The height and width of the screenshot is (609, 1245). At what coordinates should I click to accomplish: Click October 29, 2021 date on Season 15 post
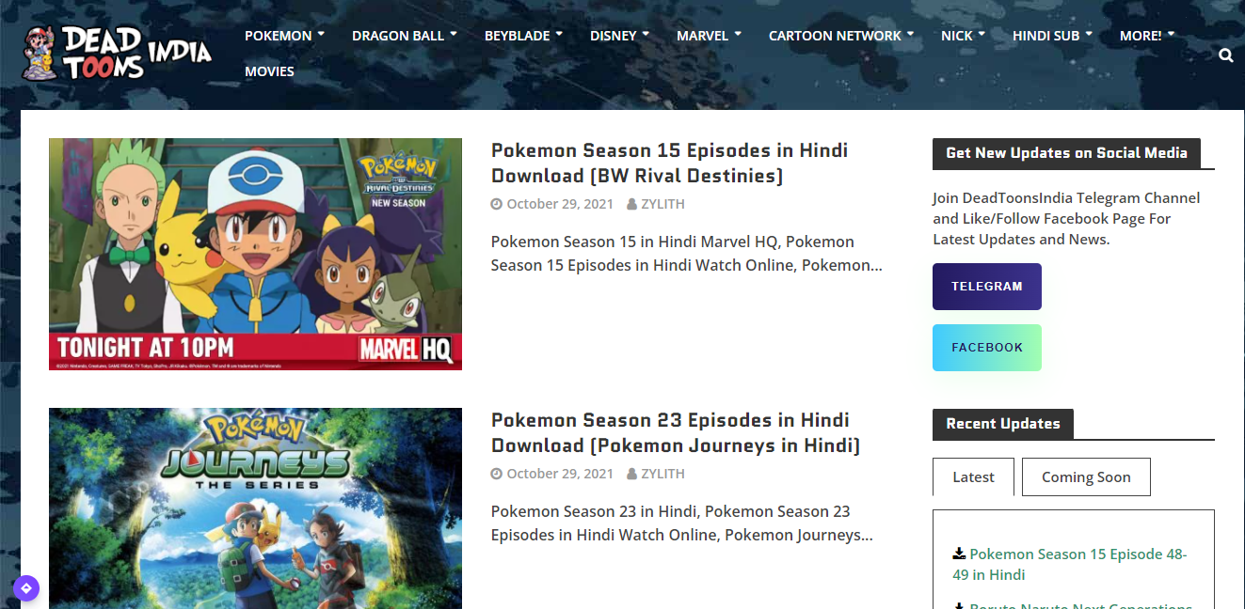(x=560, y=204)
